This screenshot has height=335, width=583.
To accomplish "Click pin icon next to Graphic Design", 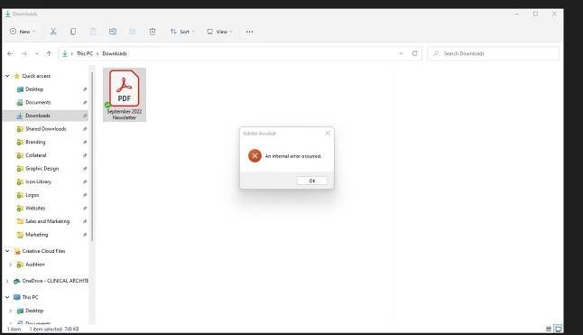I will click(85, 169).
